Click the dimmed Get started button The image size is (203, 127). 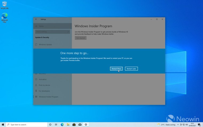coord(80,38)
